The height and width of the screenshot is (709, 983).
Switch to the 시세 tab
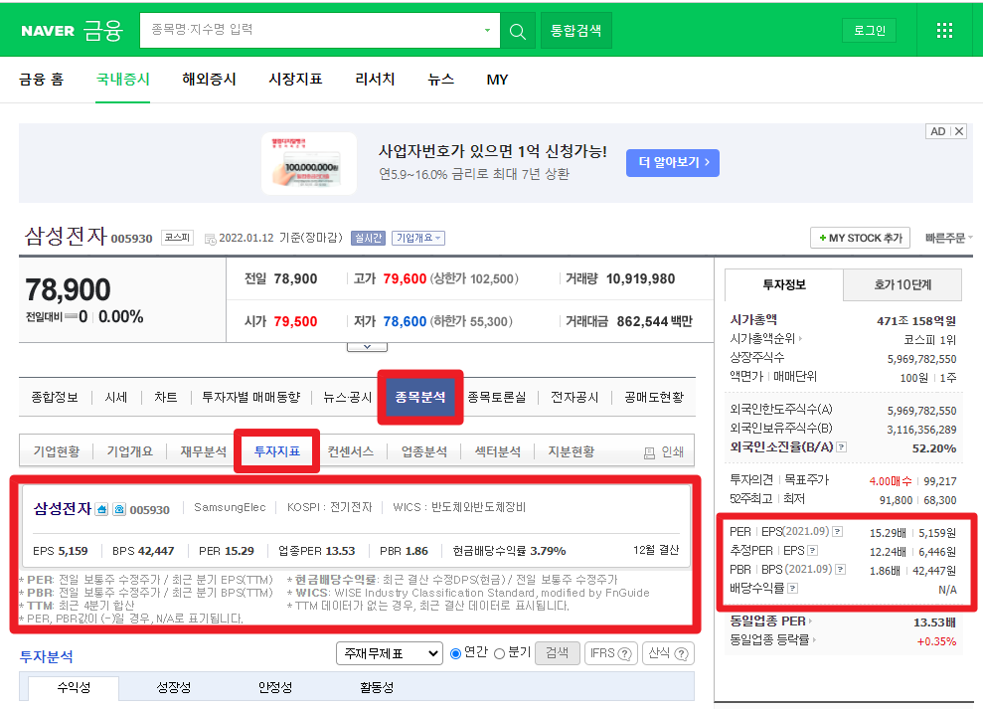point(116,397)
